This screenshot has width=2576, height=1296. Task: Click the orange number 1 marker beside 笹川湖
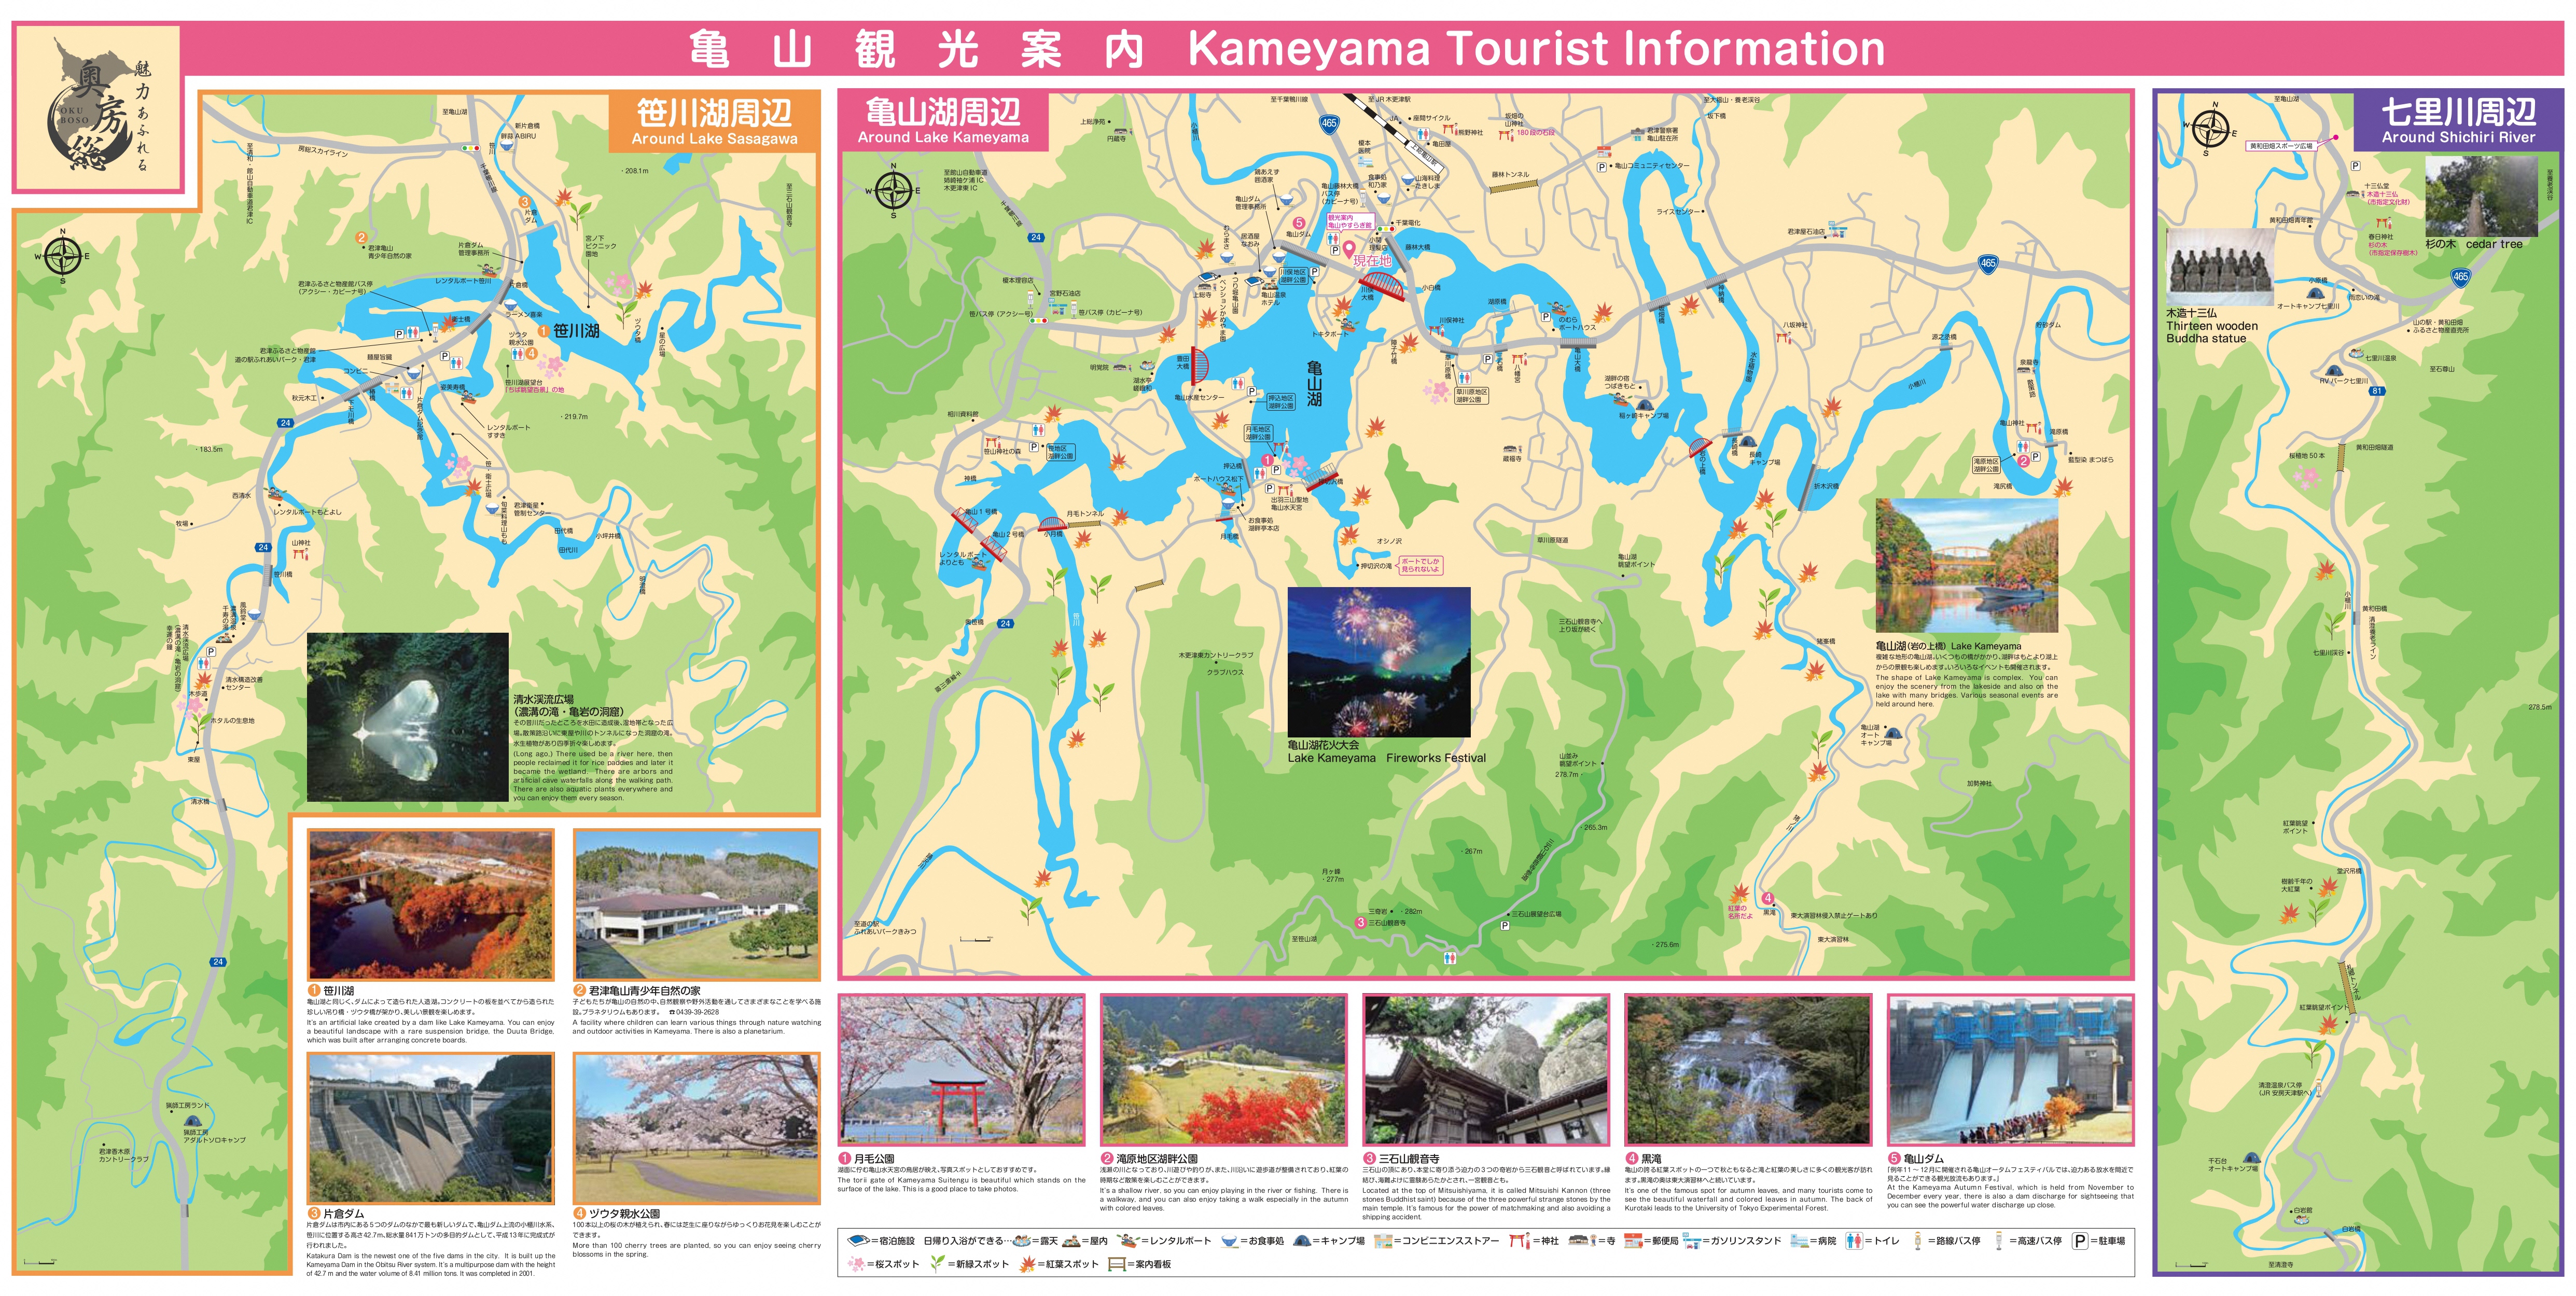point(543,330)
